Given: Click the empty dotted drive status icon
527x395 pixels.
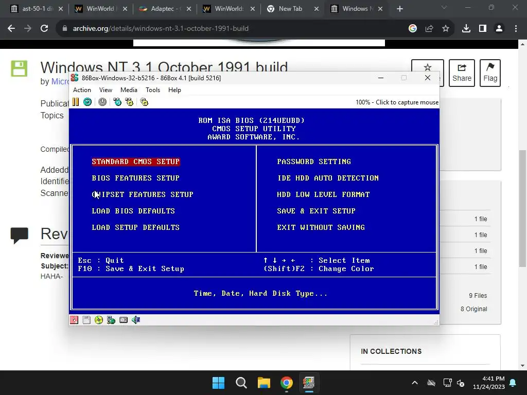Looking at the screenshot, I should point(86,320).
